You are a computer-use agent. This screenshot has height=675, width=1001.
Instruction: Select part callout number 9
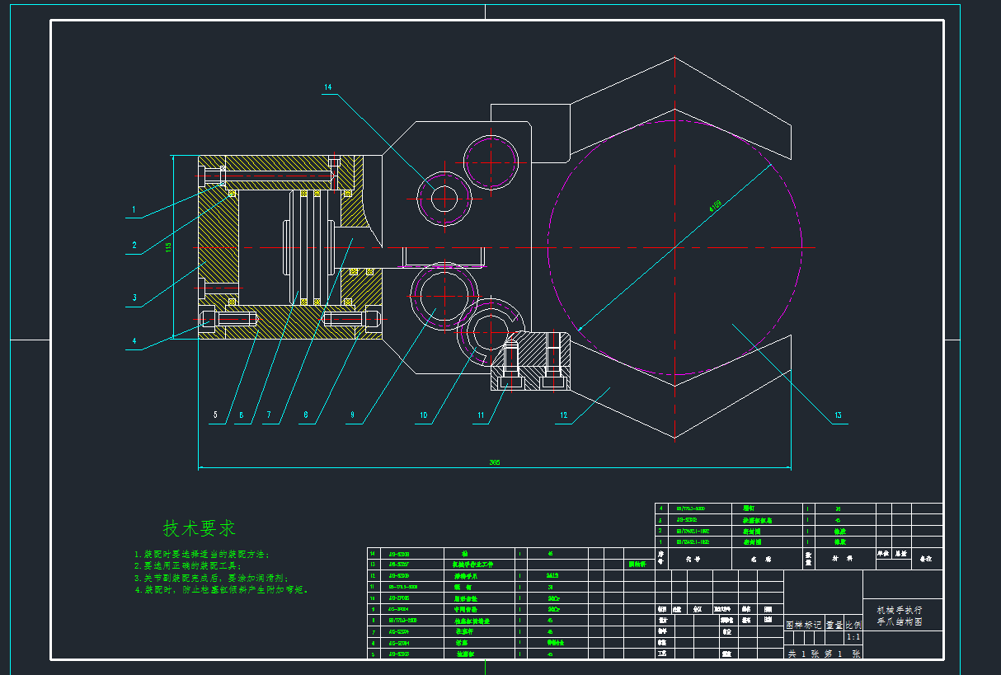(x=352, y=416)
